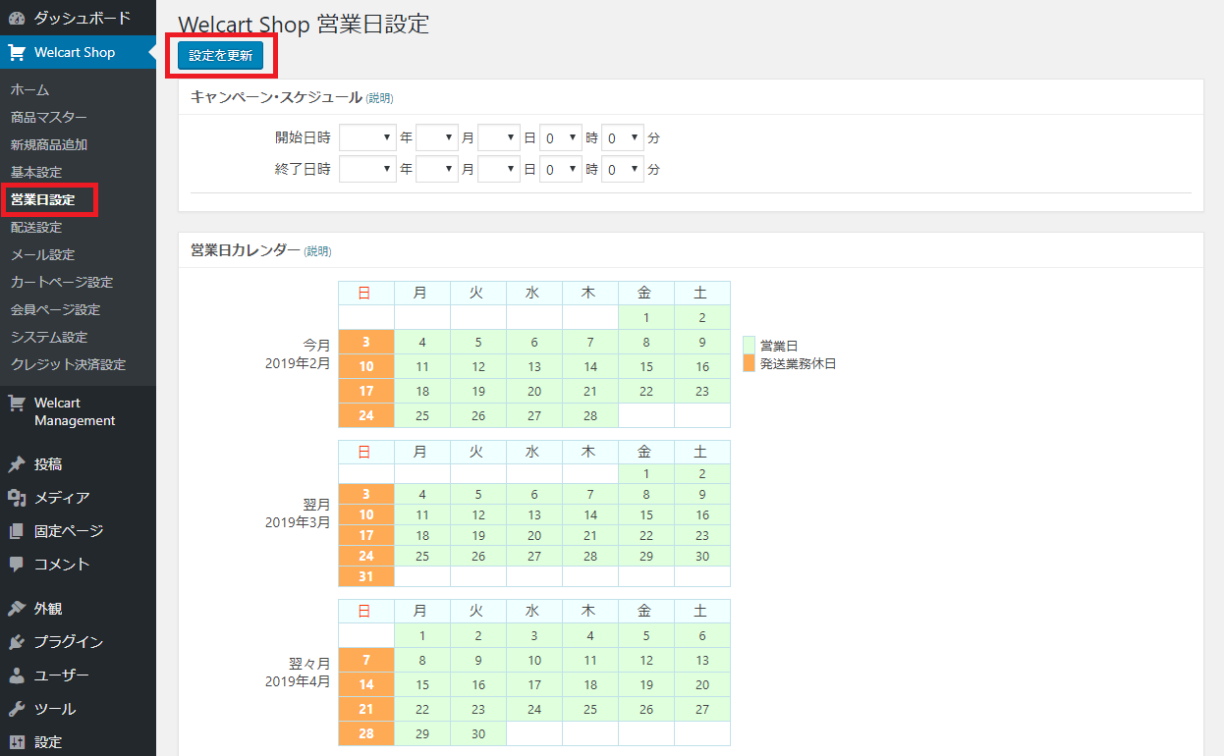Toggle February 10 holiday cell
Screen dimensions: 1224x756
[x=366, y=366]
